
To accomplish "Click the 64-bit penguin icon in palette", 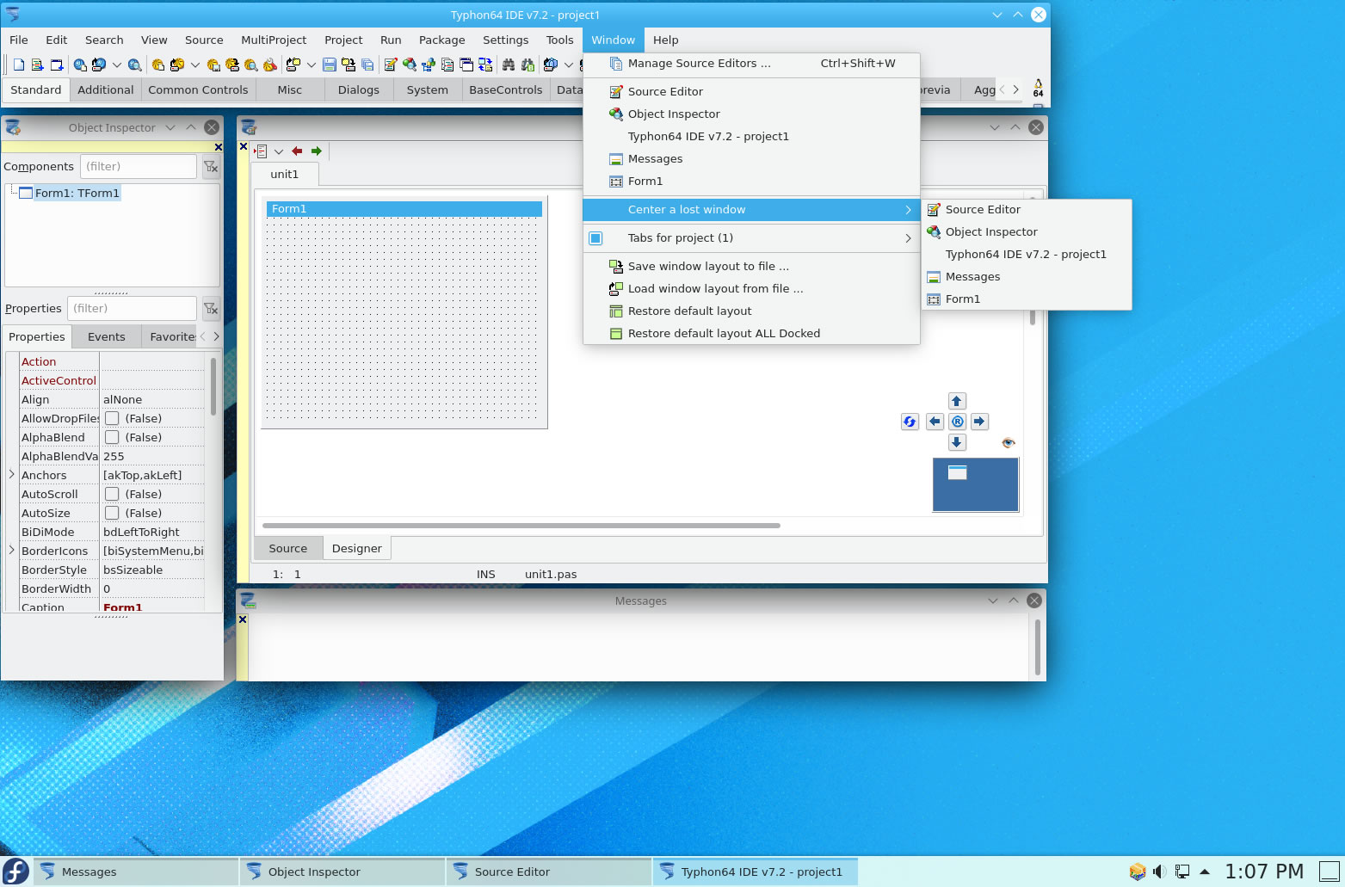I will 1038,88.
